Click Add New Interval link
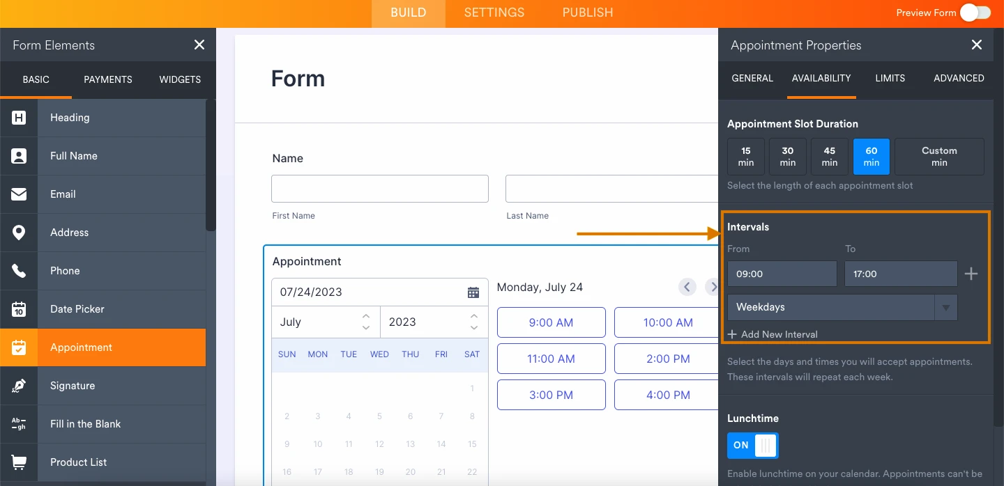1004x486 pixels. pyautogui.click(x=773, y=334)
